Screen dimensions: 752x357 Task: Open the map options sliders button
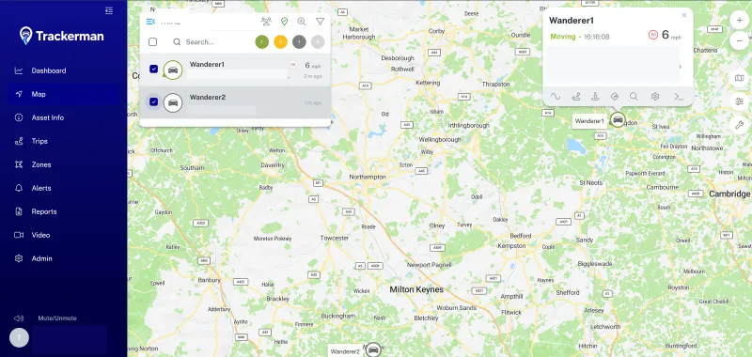739,101
